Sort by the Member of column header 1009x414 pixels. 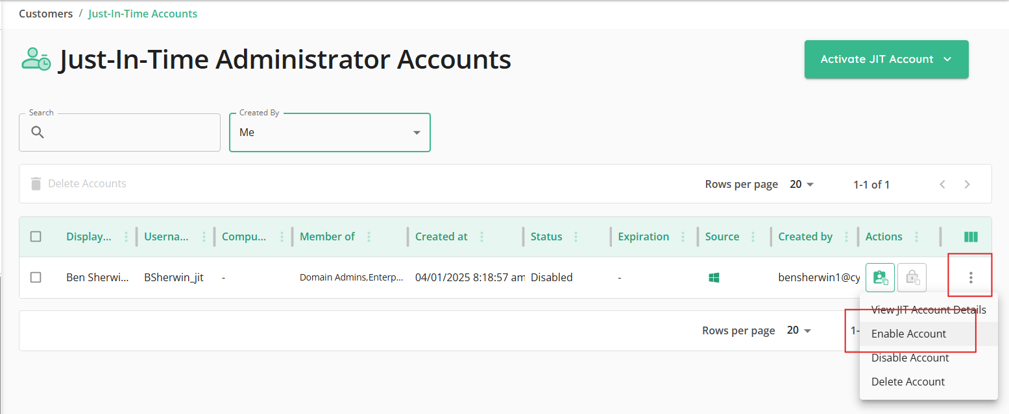[x=327, y=237]
